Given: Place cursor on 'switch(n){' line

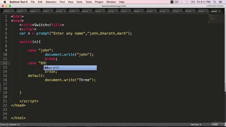Looking at the screenshot, I should 30,42.
